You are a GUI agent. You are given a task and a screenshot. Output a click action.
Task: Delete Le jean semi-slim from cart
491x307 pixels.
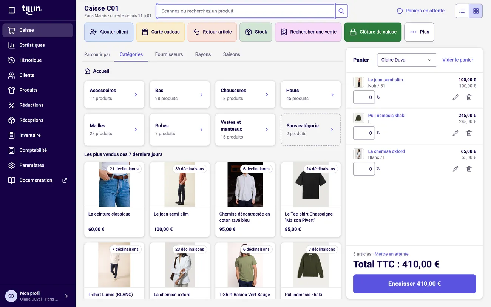[469, 97]
